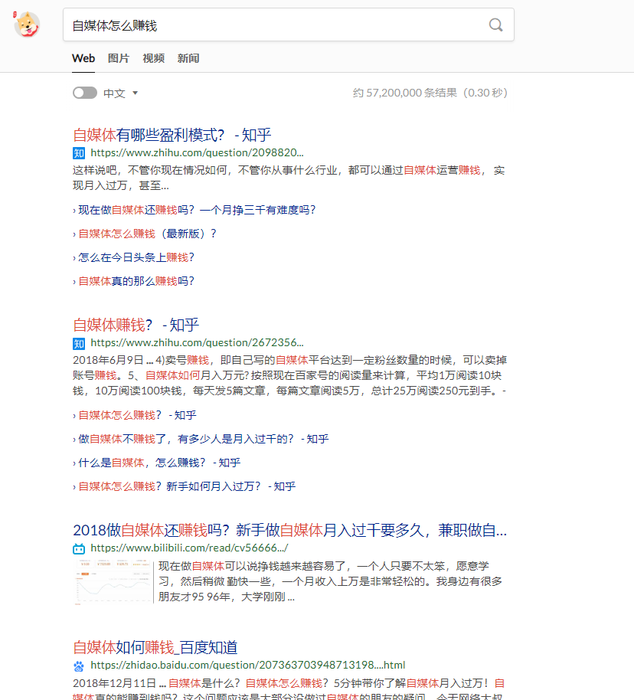Click the Bilibili favicon beside the URL
Viewport: 634px width, 700px height.
(79, 548)
